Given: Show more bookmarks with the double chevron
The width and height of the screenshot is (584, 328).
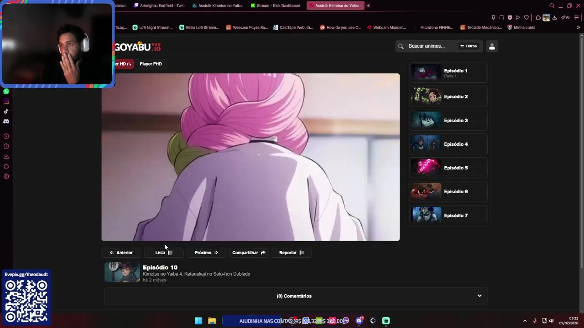Looking at the screenshot, I should (x=578, y=27).
